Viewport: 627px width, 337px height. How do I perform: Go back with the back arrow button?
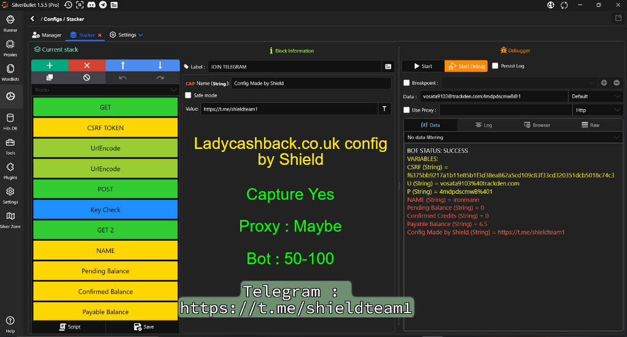(33, 19)
